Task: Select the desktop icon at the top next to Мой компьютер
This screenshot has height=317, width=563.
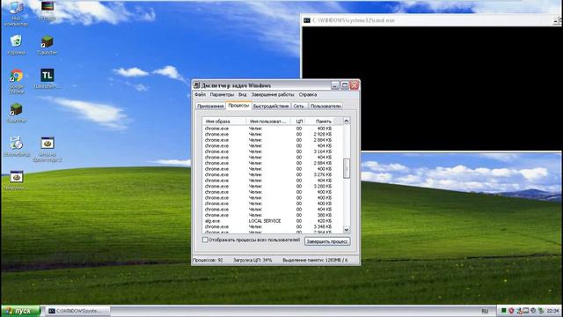Action: 47,11
